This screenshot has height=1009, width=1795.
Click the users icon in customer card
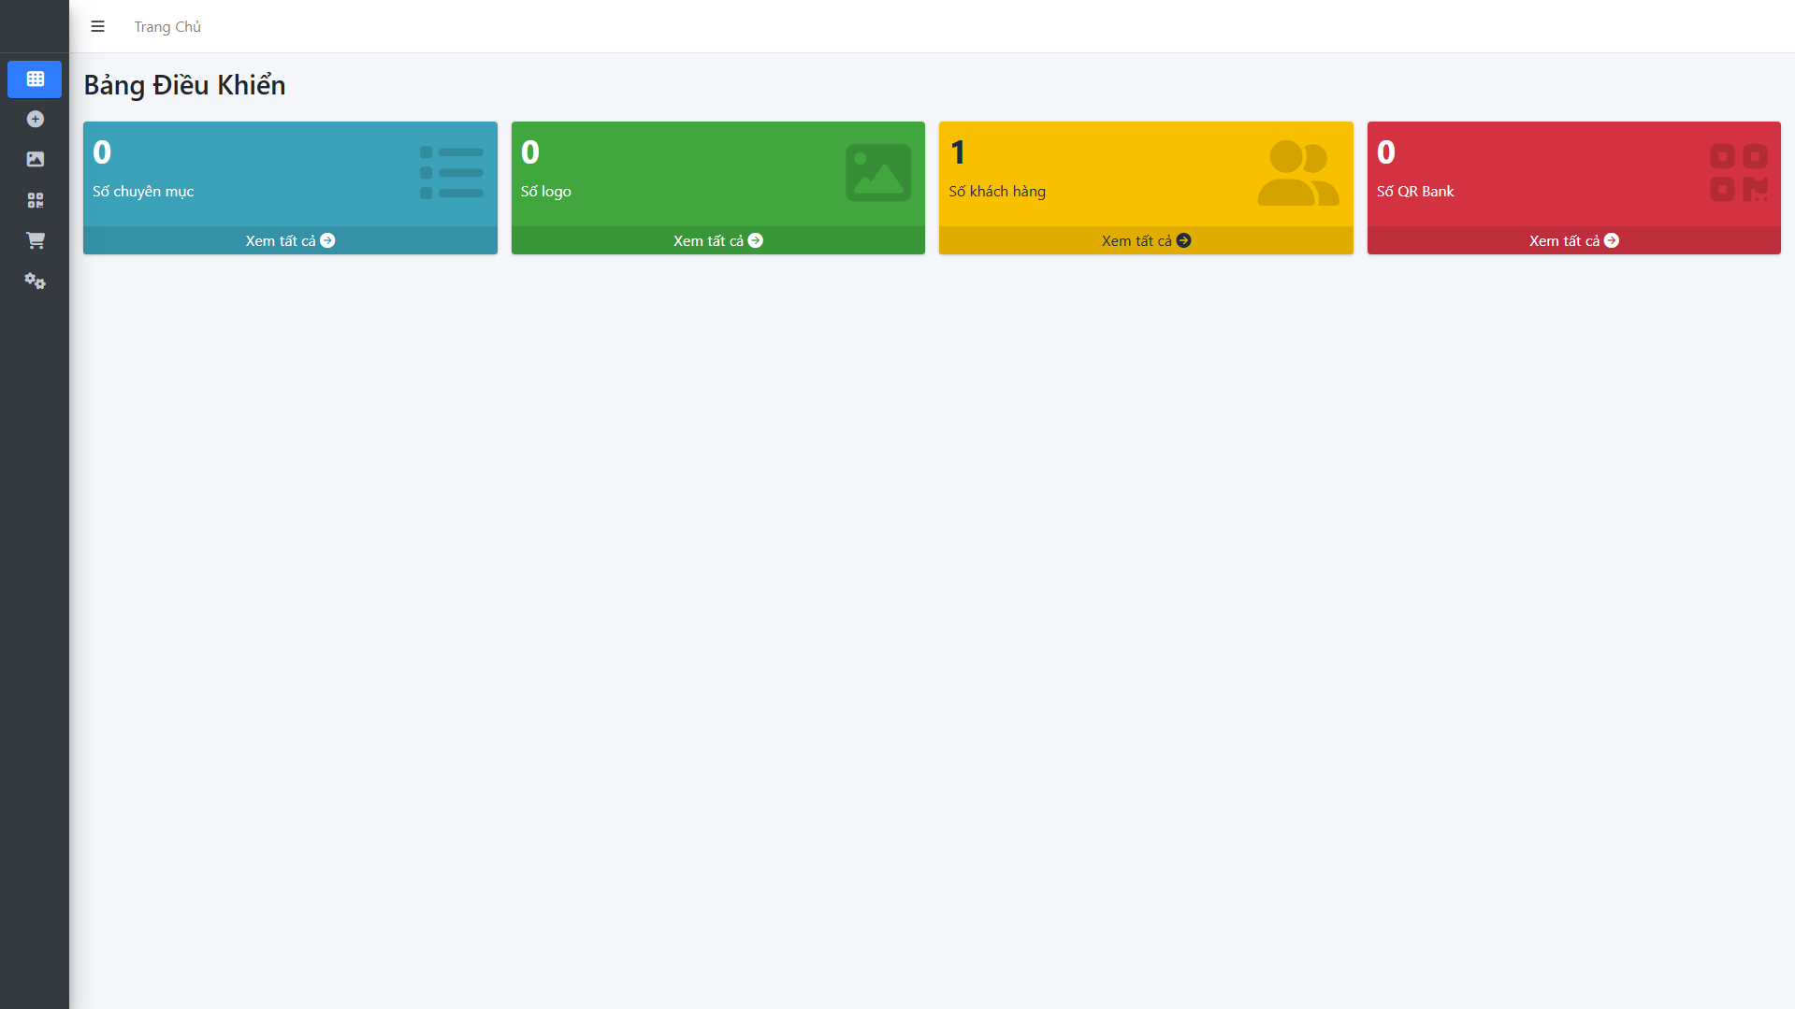pos(1297,173)
